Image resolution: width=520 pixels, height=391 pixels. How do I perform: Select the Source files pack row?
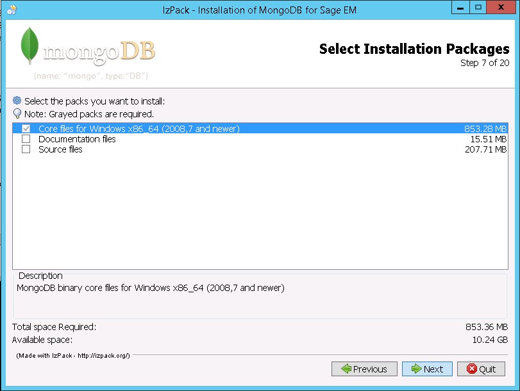[x=260, y=149]
